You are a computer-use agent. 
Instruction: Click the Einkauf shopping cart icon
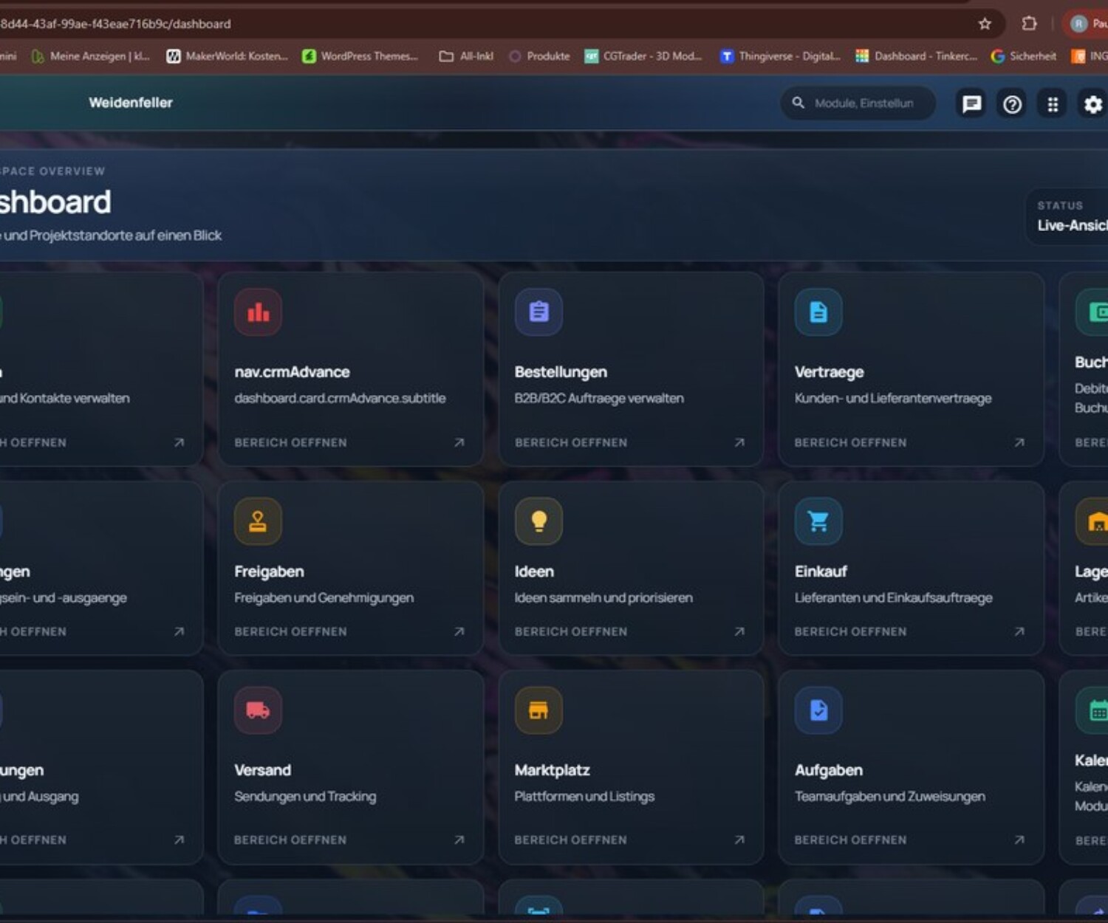pos(818,521)
